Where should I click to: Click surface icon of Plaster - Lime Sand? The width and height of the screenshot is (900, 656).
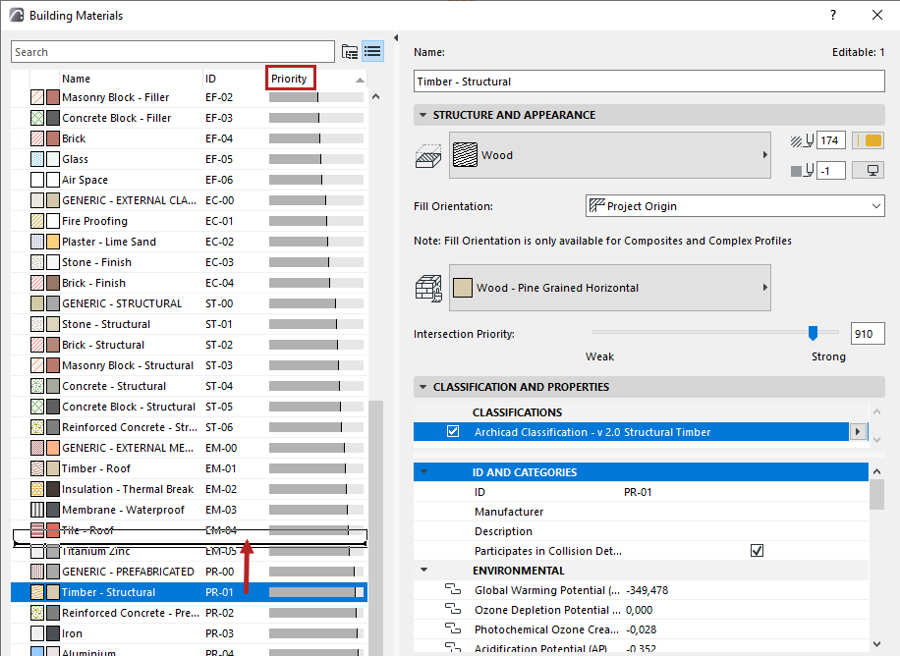(53, 242)
